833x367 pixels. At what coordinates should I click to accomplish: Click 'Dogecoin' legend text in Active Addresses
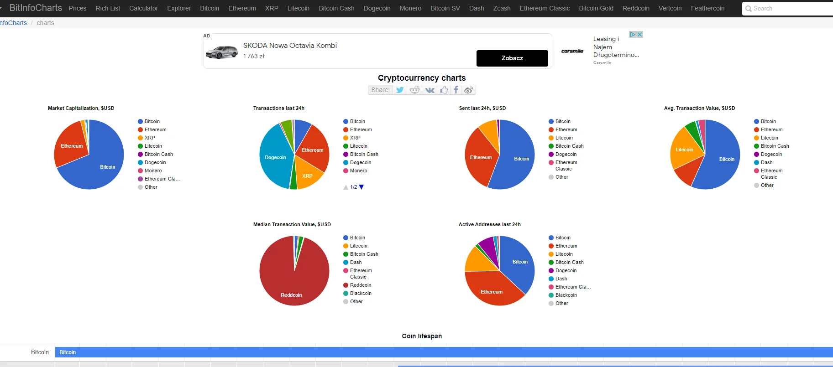tap(566, 271)
